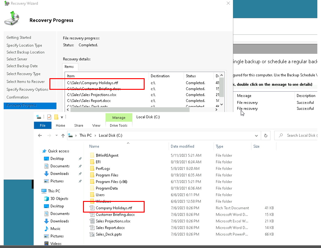Click the New Folder icon in title bar
This screenshot has width=321, height=248.
[x=56, y=117]
